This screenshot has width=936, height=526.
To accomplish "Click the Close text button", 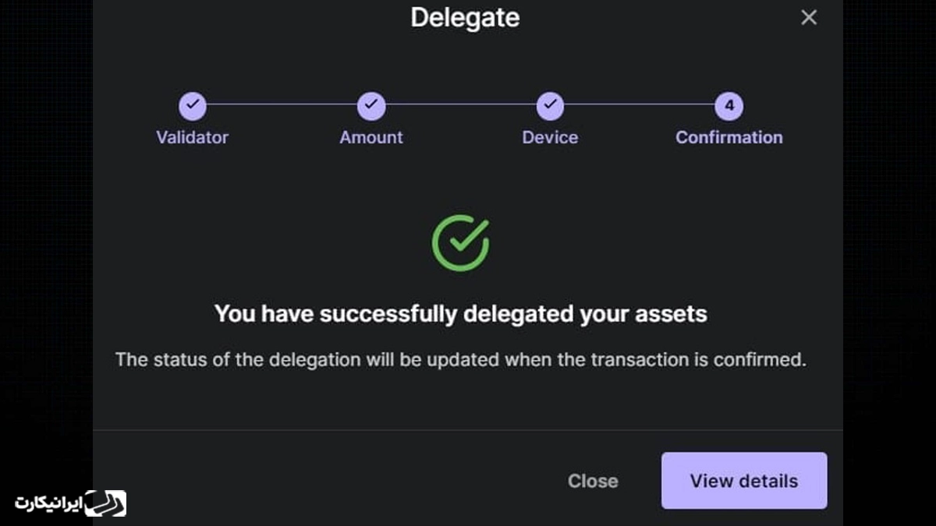I will click(x=593, y=481).
